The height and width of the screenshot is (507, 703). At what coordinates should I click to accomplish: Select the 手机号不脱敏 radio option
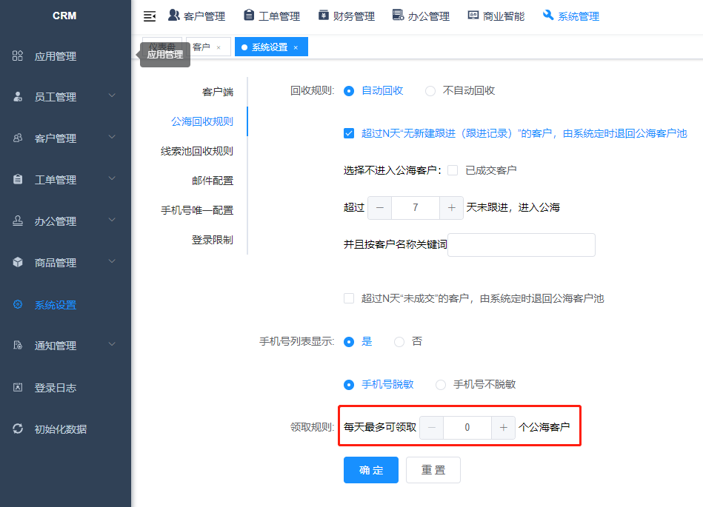pyautogui.click(x=441, y=385)
